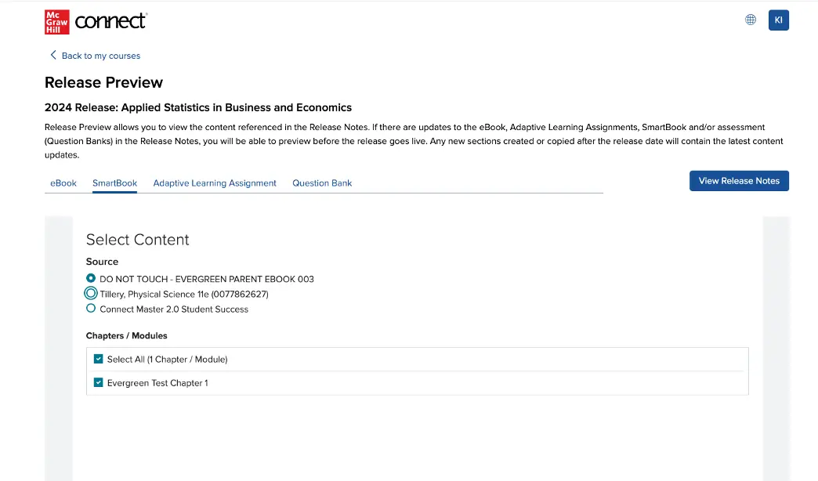The image size is (818, 481).
Task: Select DO NOT TOUCH - EVERGREEN PARENT EBOOK radio
Action: (91, 278)
